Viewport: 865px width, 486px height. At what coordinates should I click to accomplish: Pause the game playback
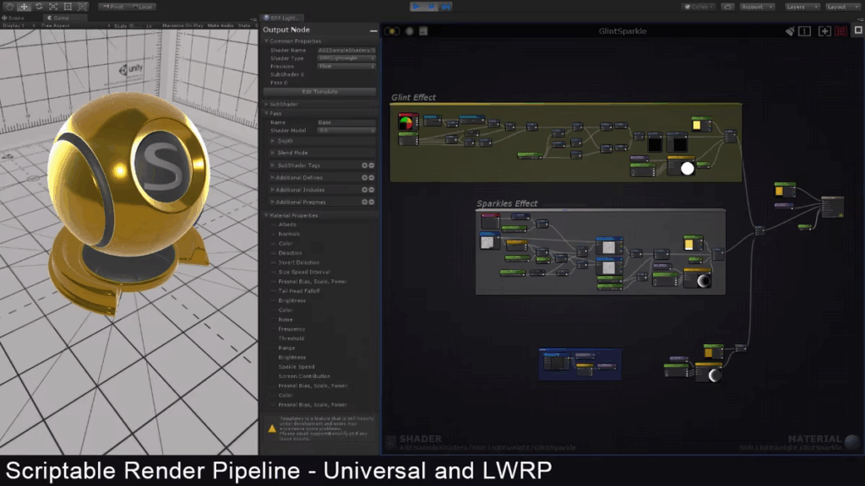click(432, 7)
